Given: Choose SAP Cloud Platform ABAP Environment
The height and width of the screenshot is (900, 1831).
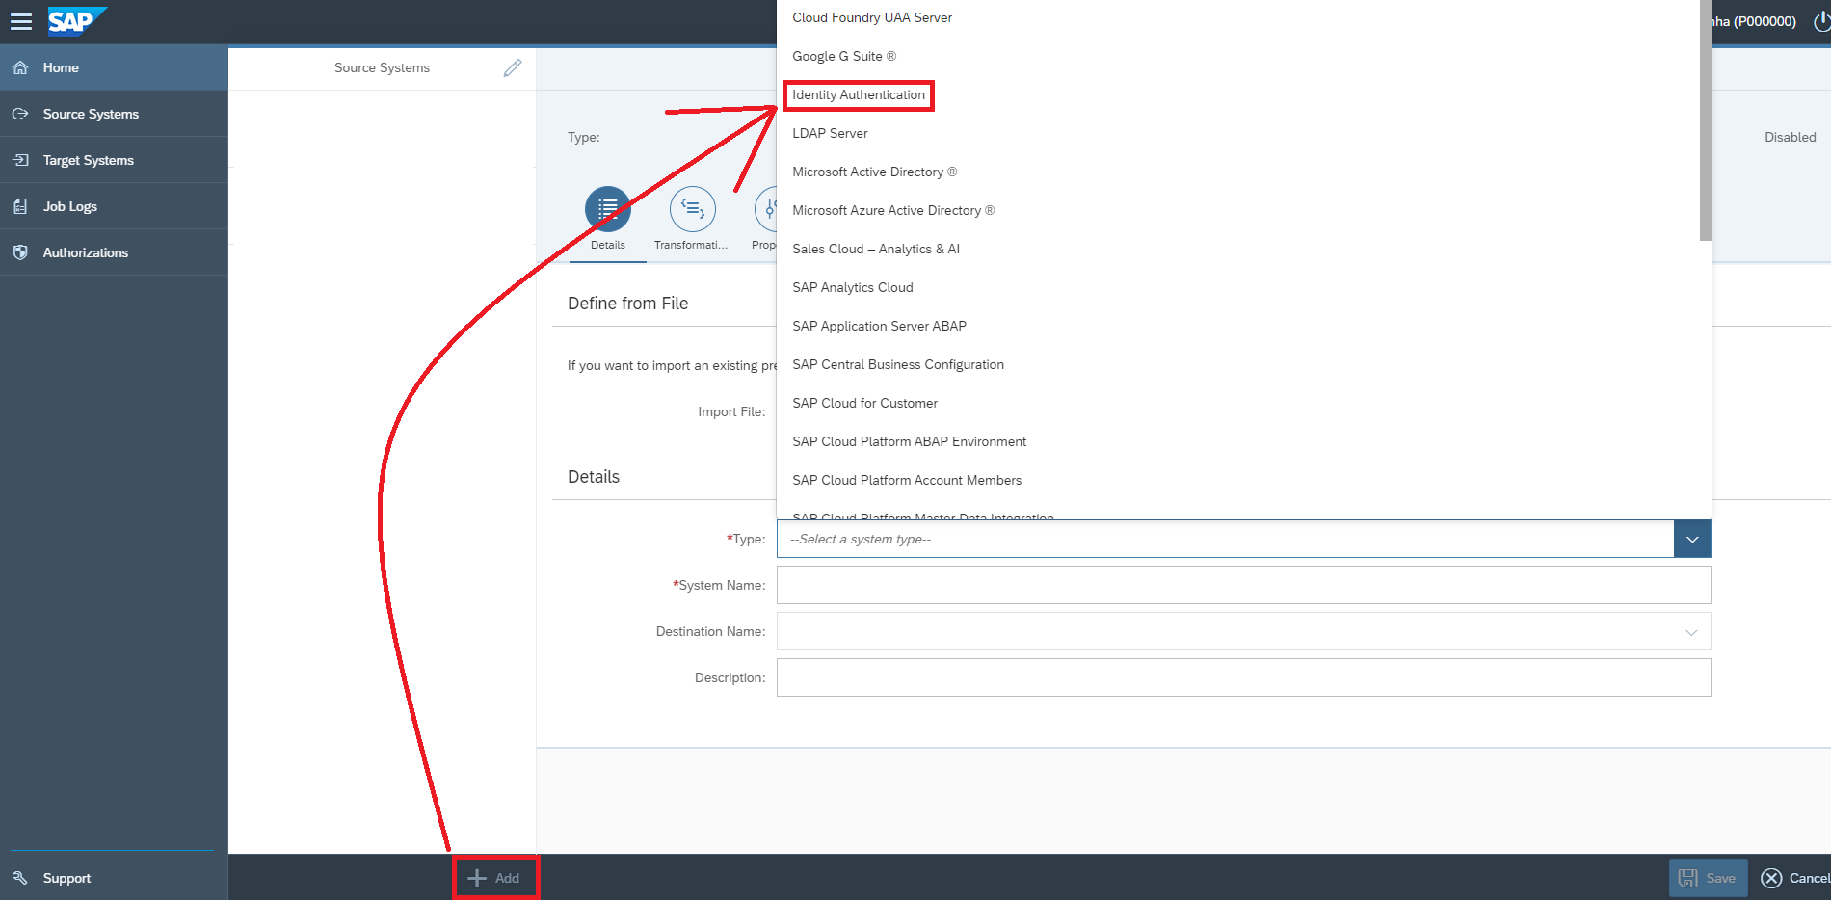Looking at the screenshot, I should [1238, 441].
